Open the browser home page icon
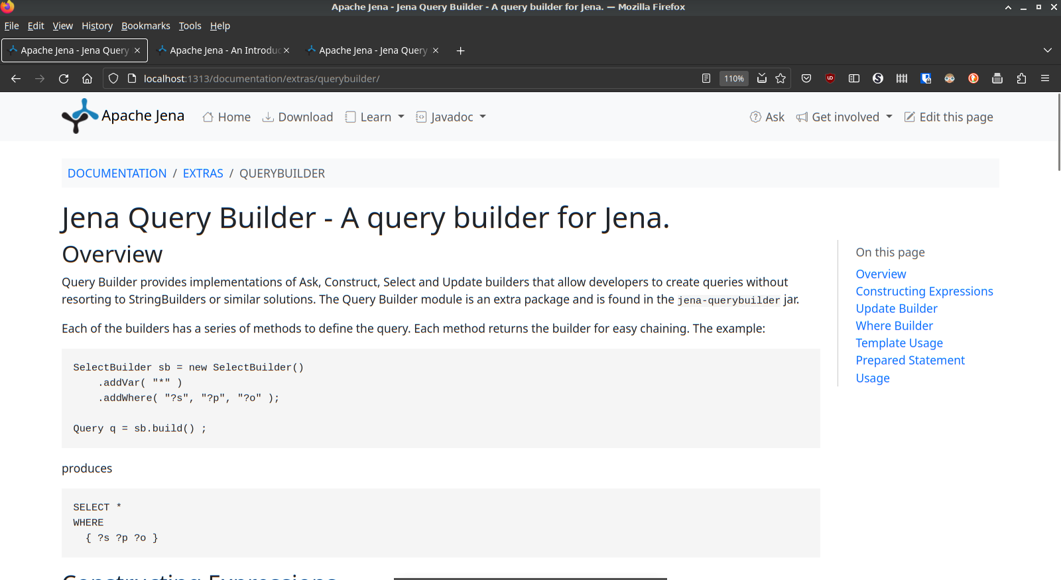 click(x=87, y=78)
